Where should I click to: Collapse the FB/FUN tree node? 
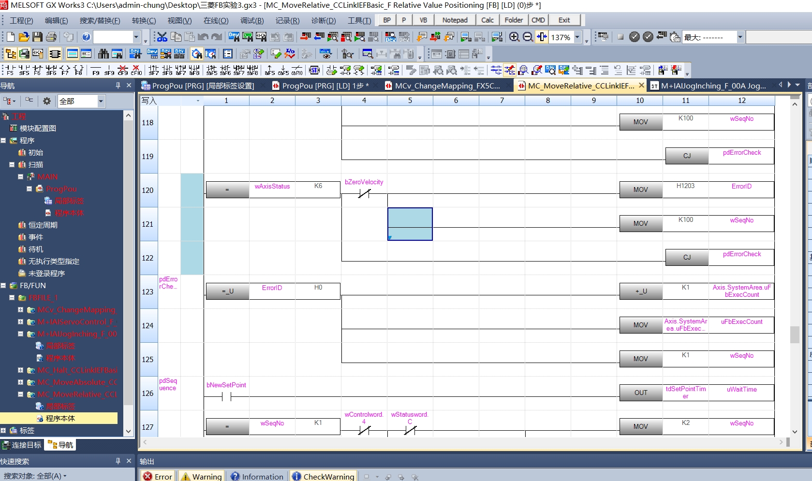pos(3,286)
